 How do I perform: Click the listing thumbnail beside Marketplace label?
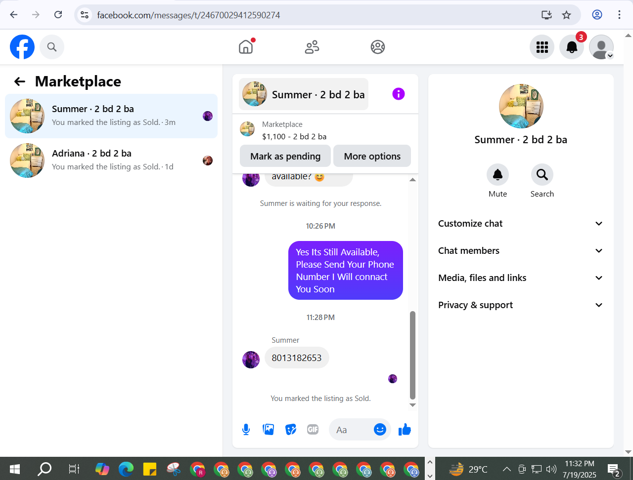click(247, 129)
